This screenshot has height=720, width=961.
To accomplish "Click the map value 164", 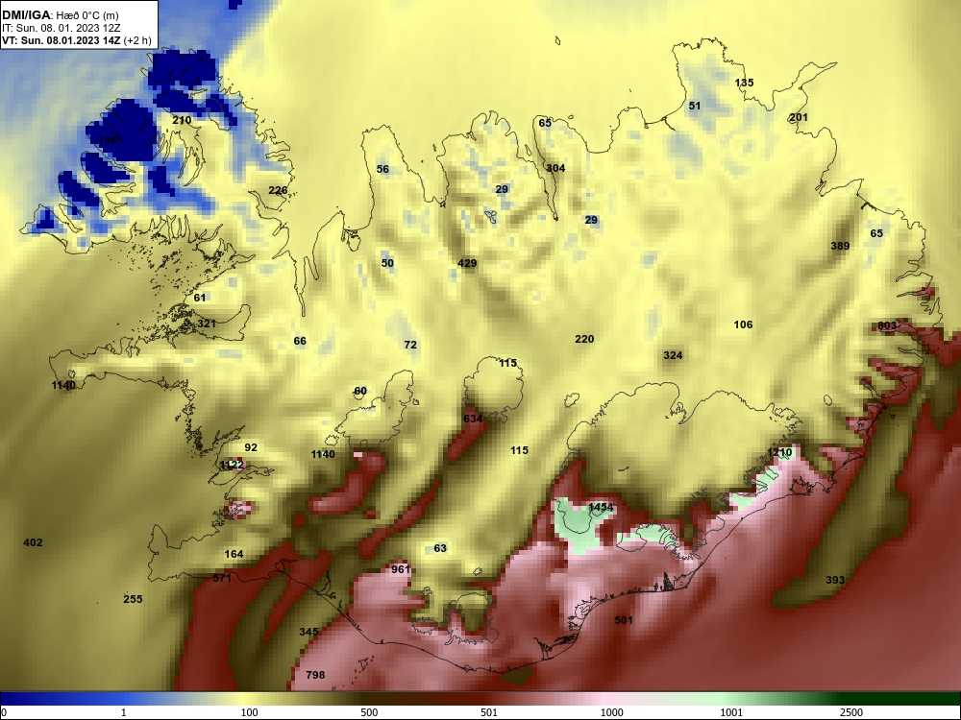I will (x=234, y=554).
